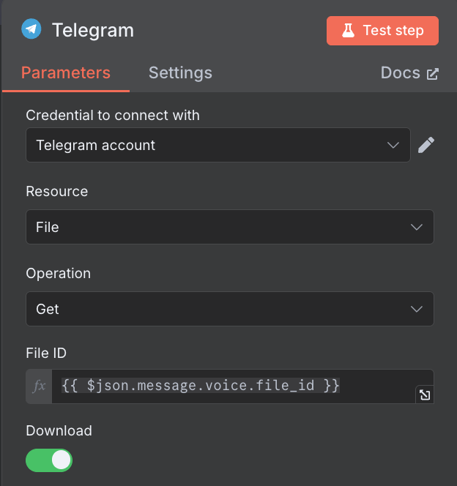Screen dimensions: 457x486
Task: Open the expression editor expand icon
Action: coord(425,395)
